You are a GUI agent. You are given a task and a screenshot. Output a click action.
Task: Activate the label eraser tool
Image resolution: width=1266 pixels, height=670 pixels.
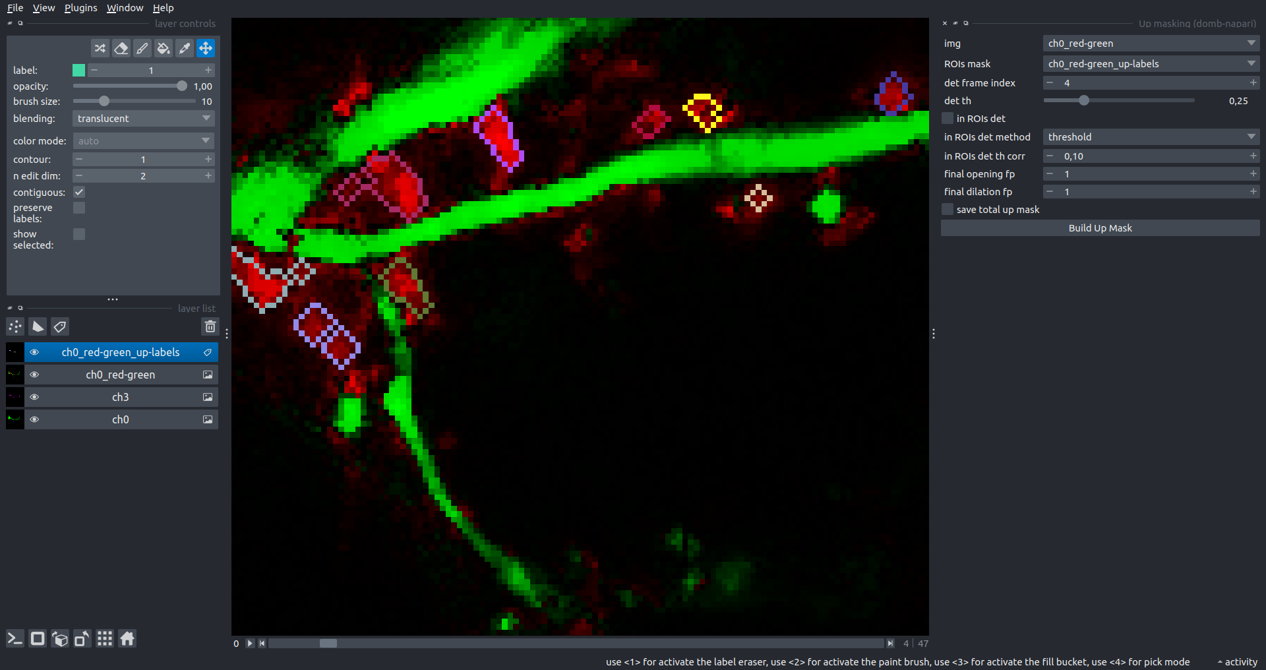121,48
